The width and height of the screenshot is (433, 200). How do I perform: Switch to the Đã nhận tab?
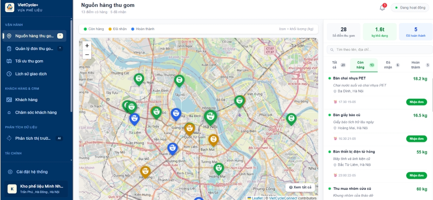(x=390, y=65)
